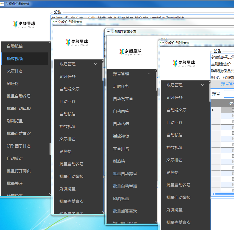The width and height of the screenshot is (234, 230).
Task: Open 批量自动养号 in the frontmost window
Action: 178,185
